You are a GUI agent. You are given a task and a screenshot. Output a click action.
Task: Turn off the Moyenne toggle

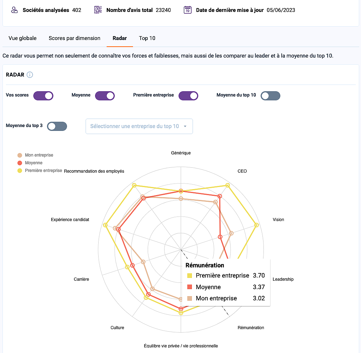(105, 96)
